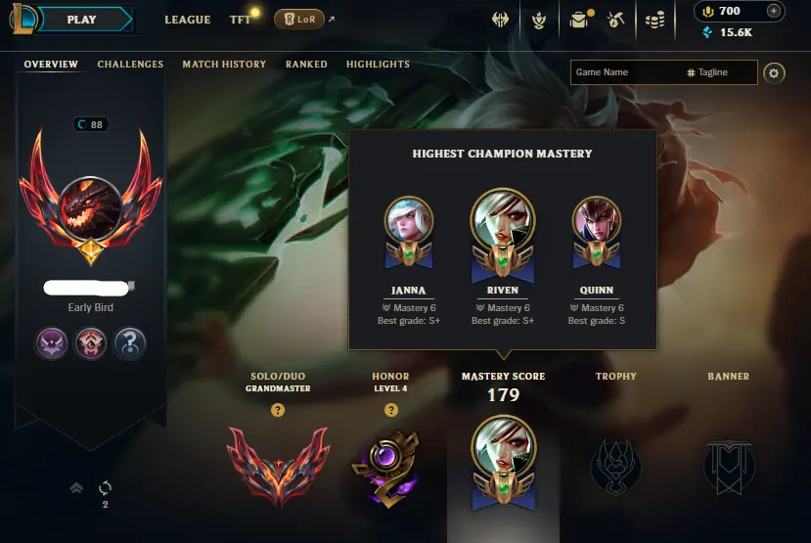This screenshot has width=811, height=543.
Task: Open the Ranked tab
Action: 306,65
